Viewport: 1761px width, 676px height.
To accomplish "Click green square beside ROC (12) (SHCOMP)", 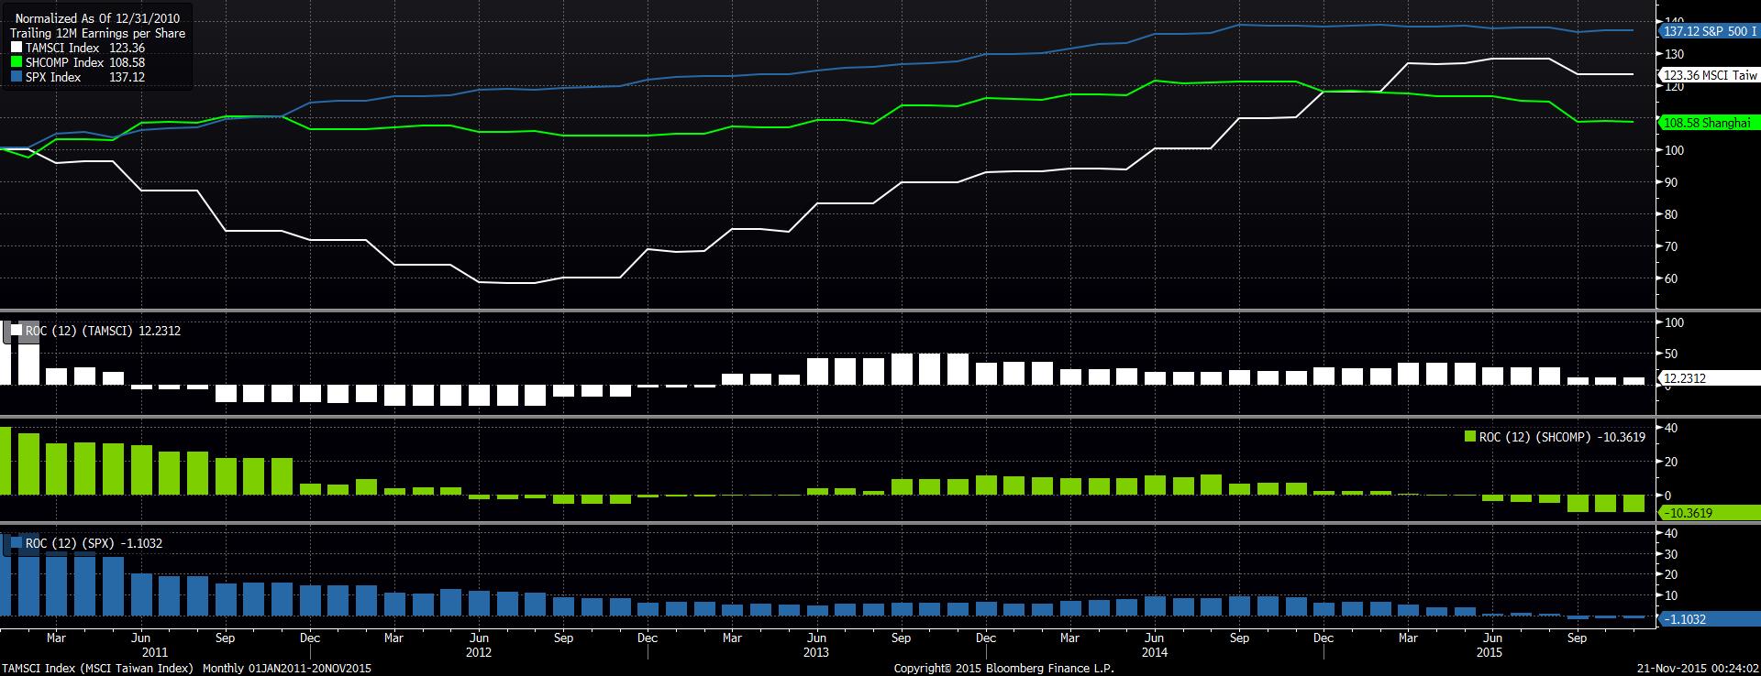I will pos(1470,437).
